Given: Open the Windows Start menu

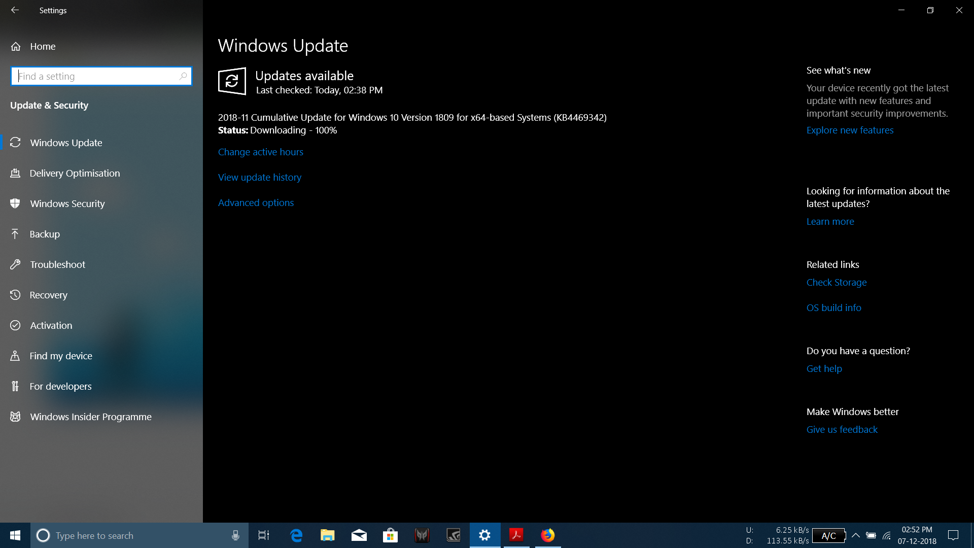Looking at the screenshot, I should pos(15,535).
